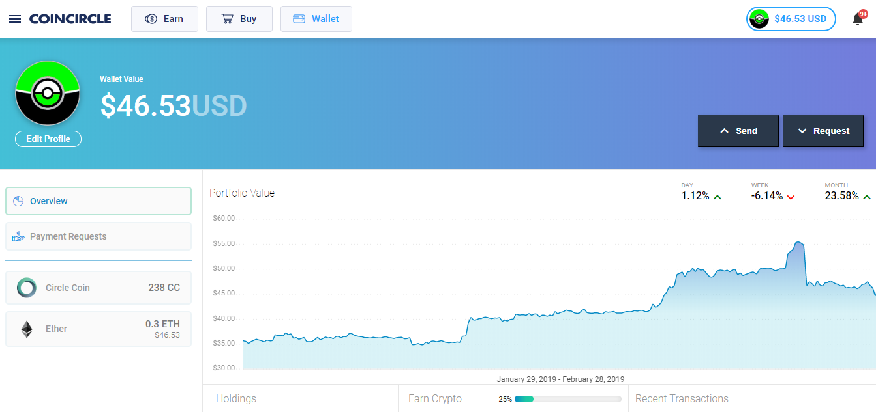Open the Holdings section
Viewport: 876px width, 412px height.
pyautogui.click(x=236, y=398)
